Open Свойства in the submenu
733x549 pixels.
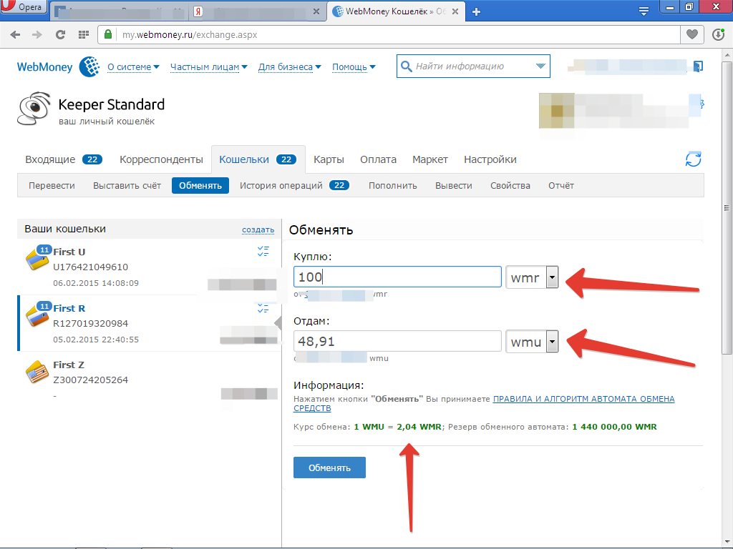(510, 186)
